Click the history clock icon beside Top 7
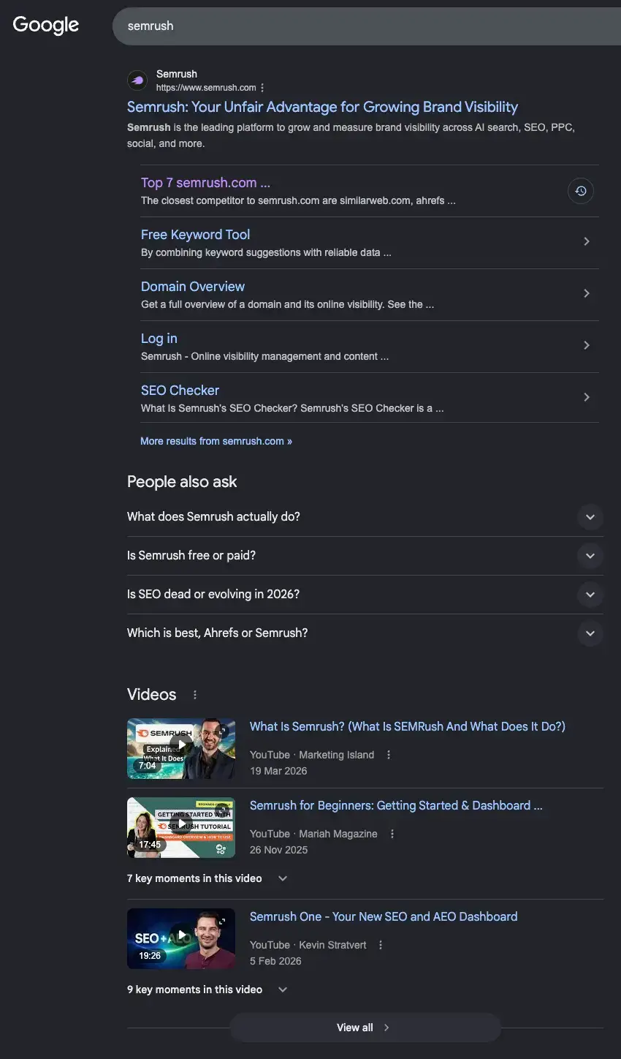Screen dimensions: 621x1059 581,191
